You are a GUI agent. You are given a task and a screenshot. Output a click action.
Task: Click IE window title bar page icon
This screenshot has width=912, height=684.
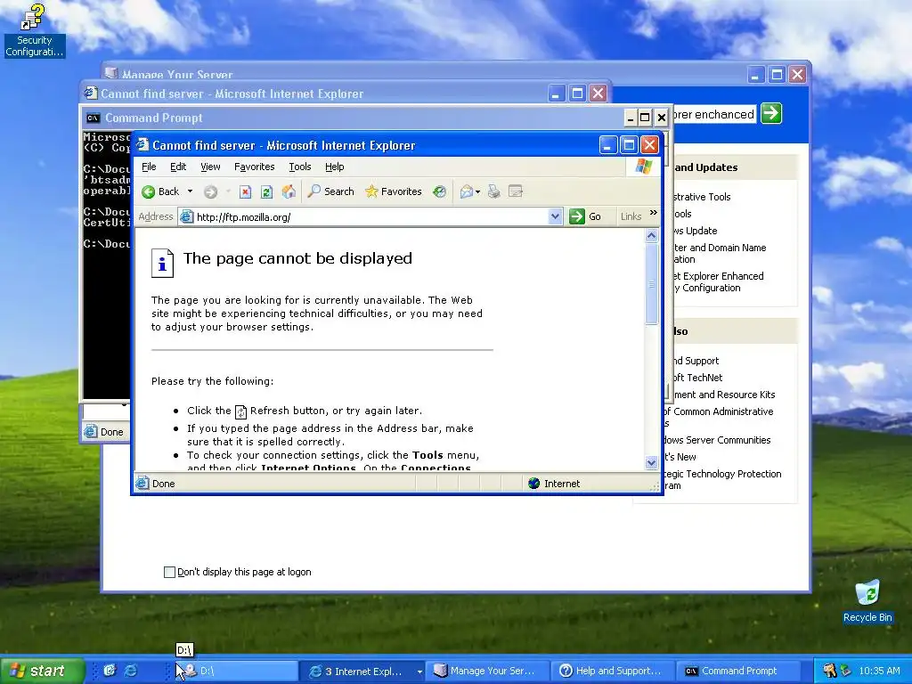coord(142,145)
